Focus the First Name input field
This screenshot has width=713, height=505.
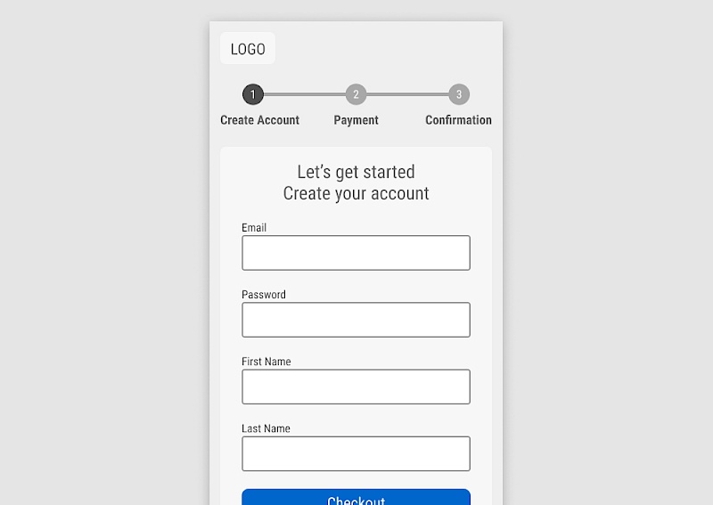click(x=356, y=387)
